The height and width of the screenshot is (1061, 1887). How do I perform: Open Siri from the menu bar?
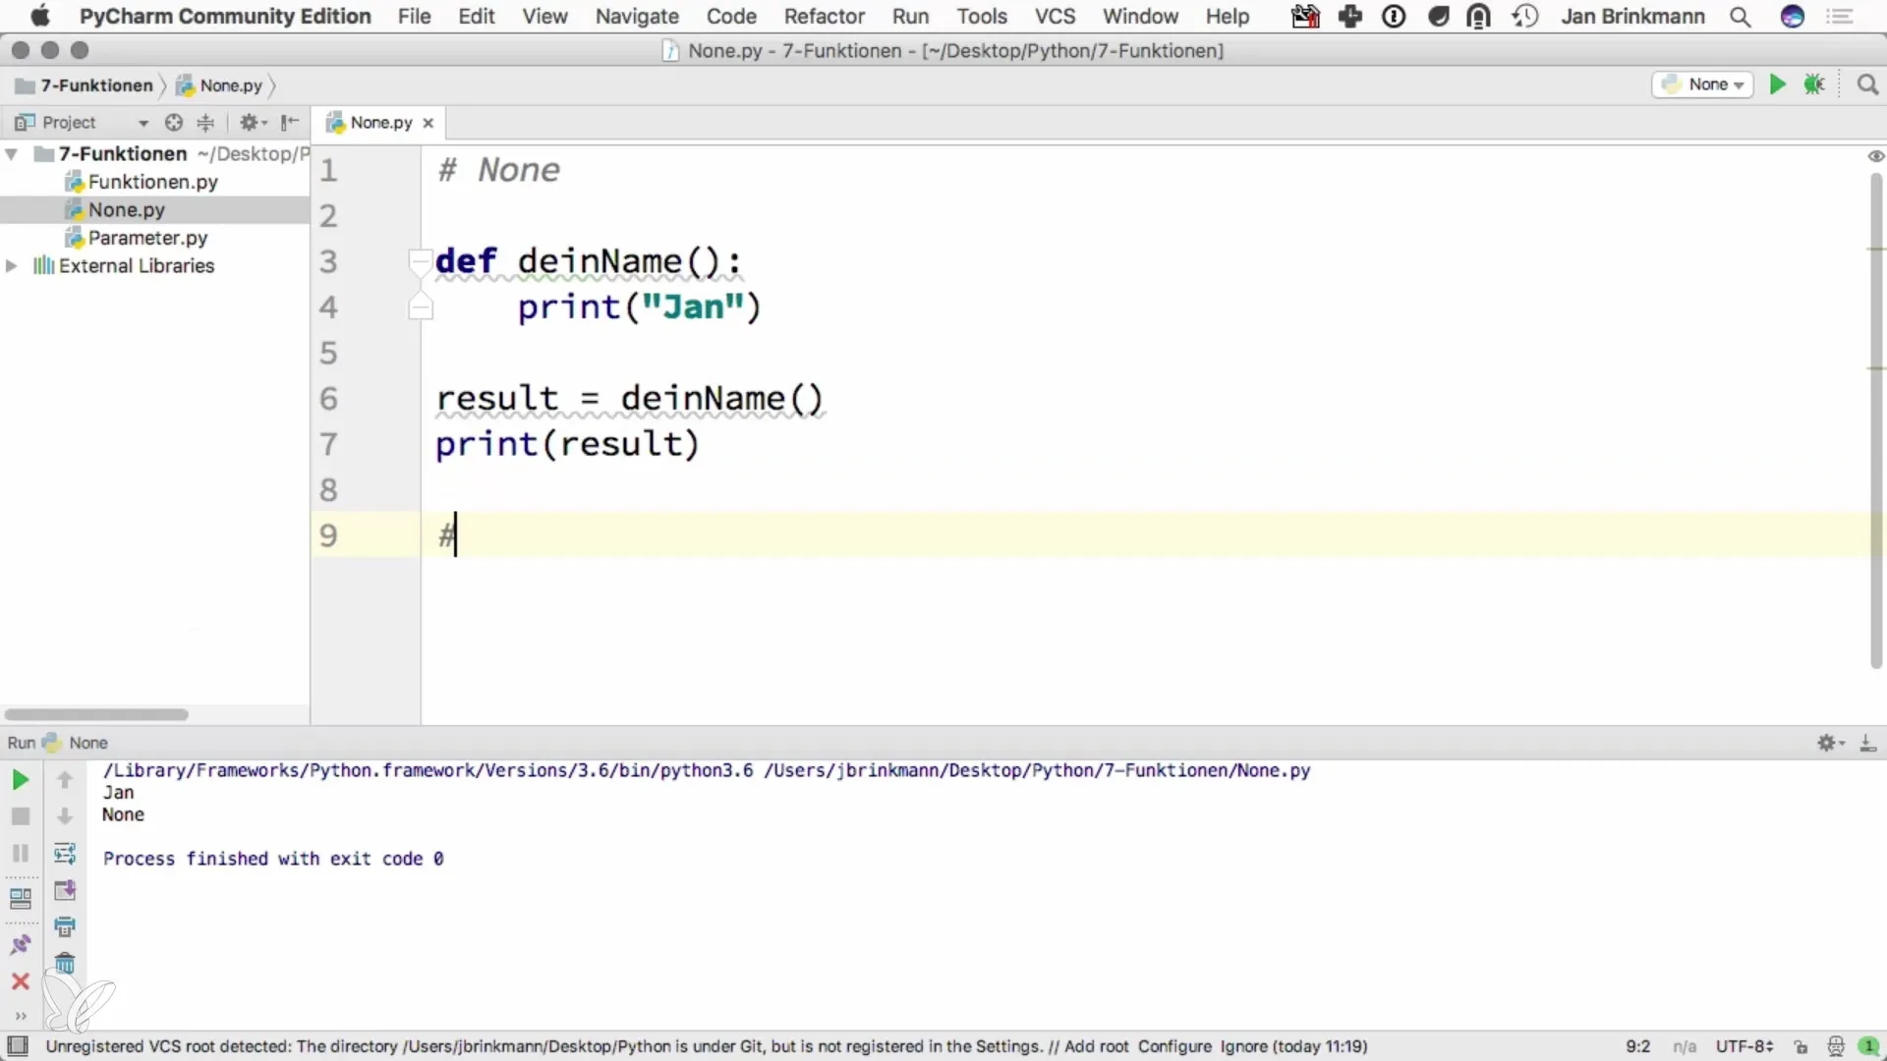pos(1793,17)
